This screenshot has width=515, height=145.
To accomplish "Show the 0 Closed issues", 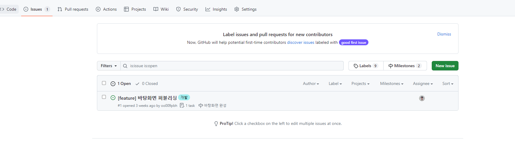I will click(147, 84).
